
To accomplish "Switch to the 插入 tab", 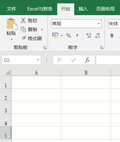I will [83, 9].
